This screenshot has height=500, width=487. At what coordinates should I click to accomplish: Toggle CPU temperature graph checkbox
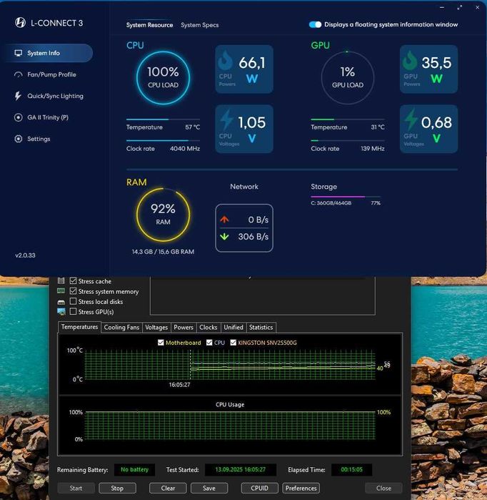pos(209,343)
